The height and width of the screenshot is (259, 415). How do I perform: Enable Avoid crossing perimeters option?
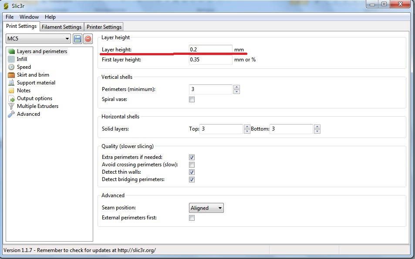pyautogui.click(x=192, y=165)
